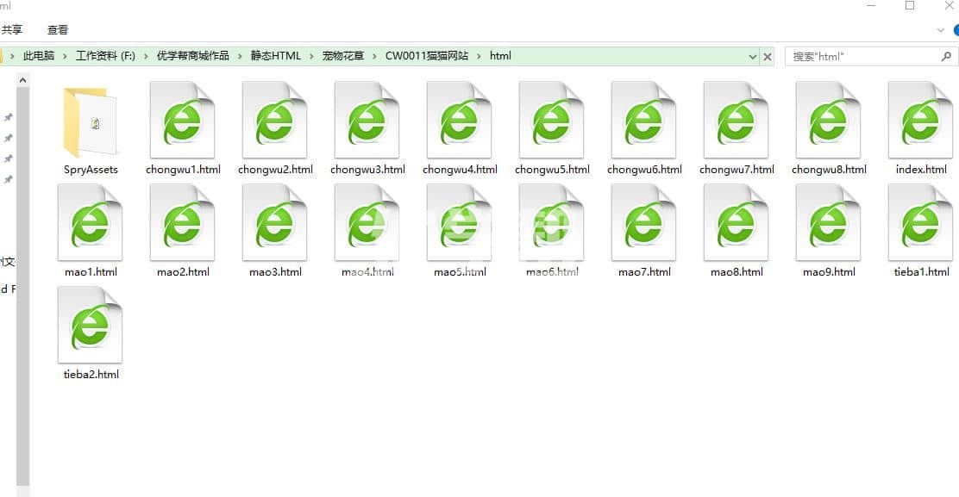
Task: Select the SpryAssets folder icon
Action: pyautogui.click(x=90, y=121)
